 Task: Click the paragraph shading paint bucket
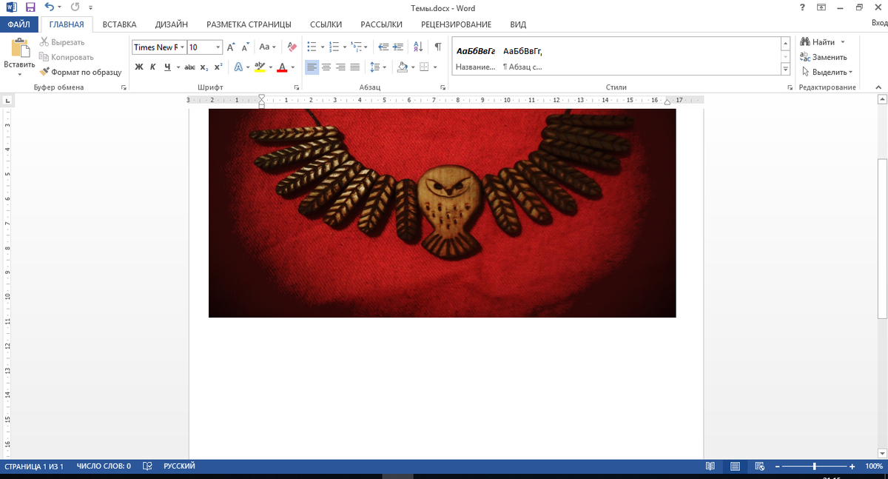tap(402, 67)
